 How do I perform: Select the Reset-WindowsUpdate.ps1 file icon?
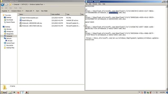[x=20, y=18]
